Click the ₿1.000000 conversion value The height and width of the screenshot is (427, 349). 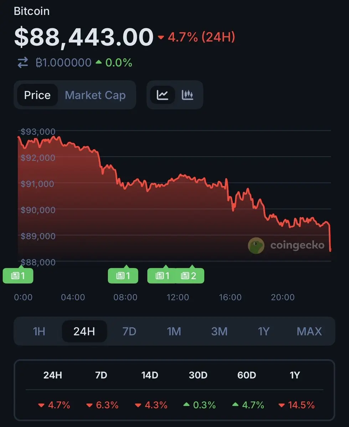(x=64, y=63)
